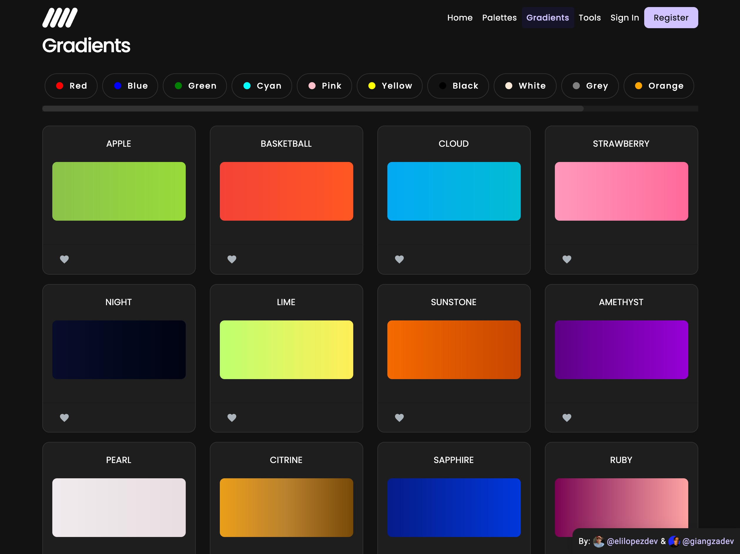The image size is (740, 554).
Task: Like the STRAWBERRY gradient via heart icon
Action: [x=567, y=259]
